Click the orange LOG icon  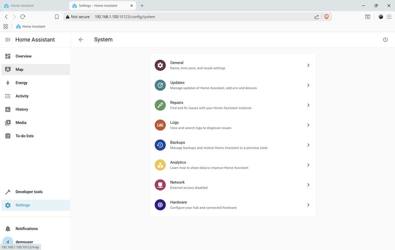pos(160,125)
